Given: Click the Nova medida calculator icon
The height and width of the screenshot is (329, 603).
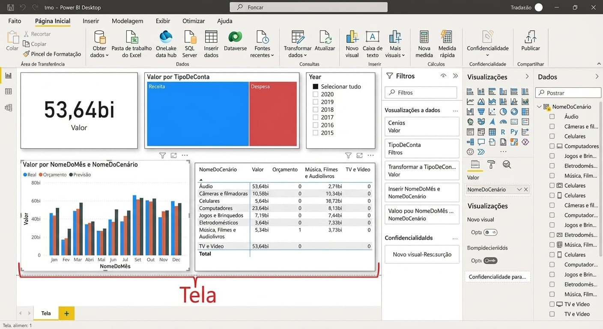Looking at the screenshot, I should coord(424,37).
